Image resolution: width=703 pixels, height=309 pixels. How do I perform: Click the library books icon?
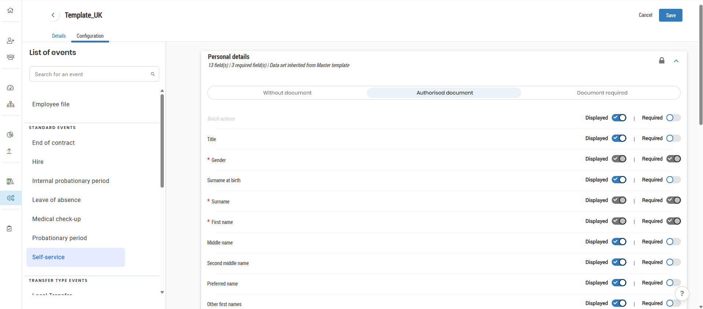10,181
